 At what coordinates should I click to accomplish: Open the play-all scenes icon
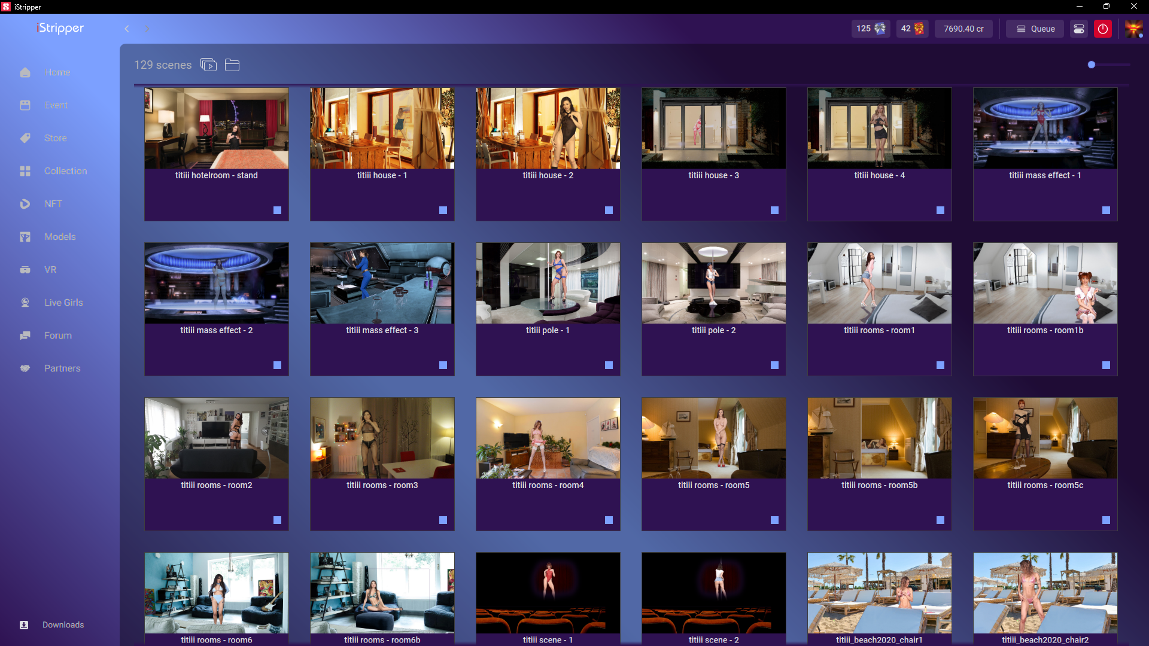(x=208, y=65)
